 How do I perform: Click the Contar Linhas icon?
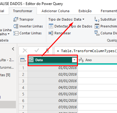point(16,33)
